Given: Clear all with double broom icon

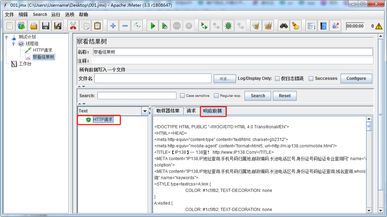Looking at the screenshot, I should pos(268,26).
